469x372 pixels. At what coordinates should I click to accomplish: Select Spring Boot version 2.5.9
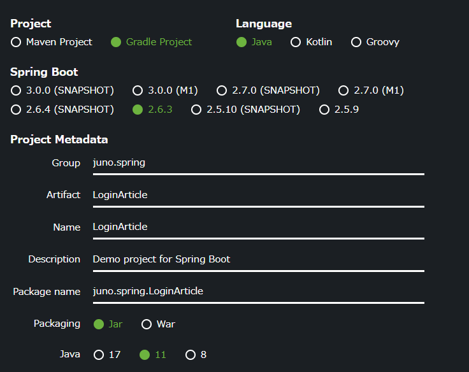pos(324,110)
